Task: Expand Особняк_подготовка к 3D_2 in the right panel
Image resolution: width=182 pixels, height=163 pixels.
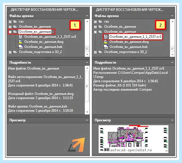Action: (x=95, y=52)
